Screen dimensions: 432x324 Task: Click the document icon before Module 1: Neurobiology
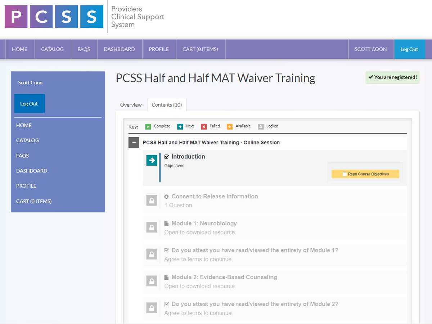tap(166, 224)
